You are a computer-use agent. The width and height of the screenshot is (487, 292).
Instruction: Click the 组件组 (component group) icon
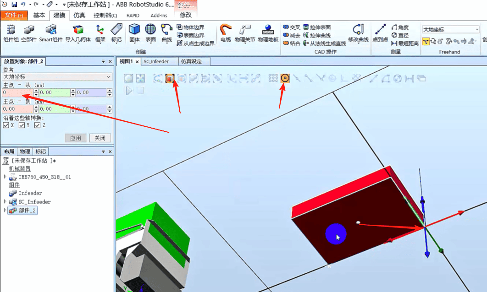[11, 33]
